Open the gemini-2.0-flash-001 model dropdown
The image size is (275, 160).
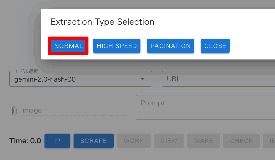(x=75, y=79)
